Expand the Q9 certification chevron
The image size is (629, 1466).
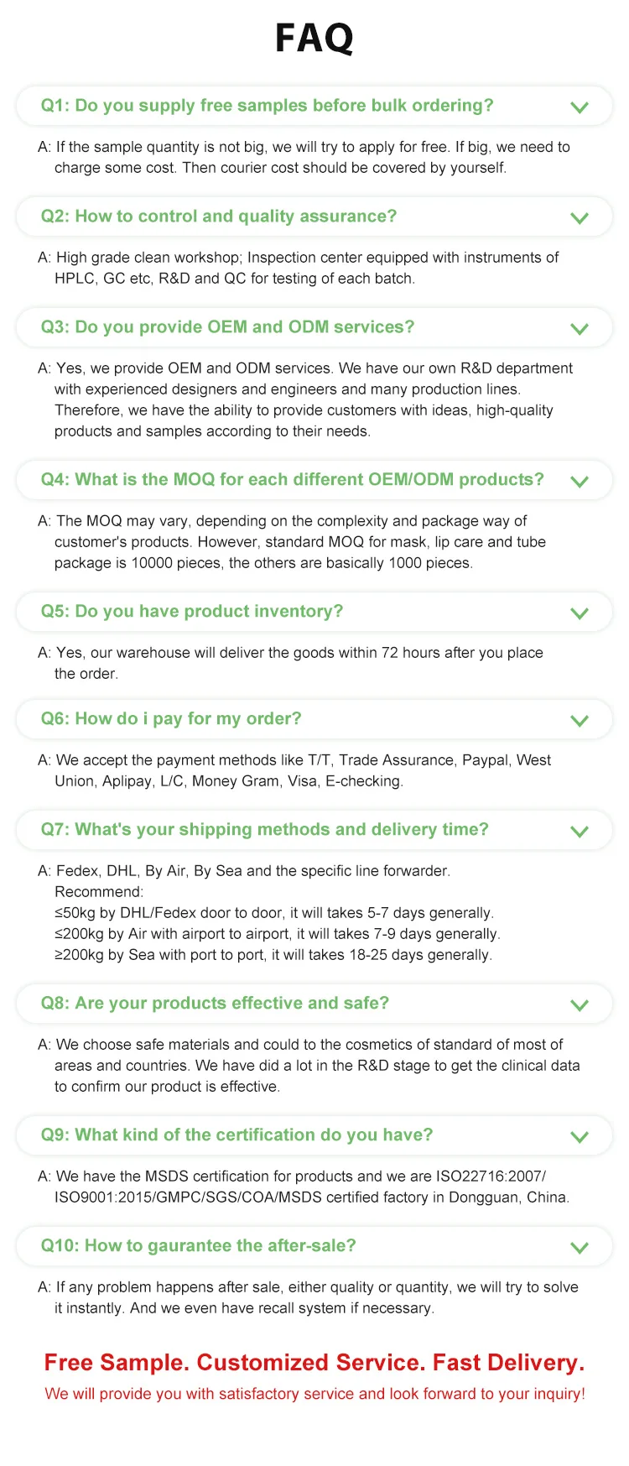tap(579, 1137)
